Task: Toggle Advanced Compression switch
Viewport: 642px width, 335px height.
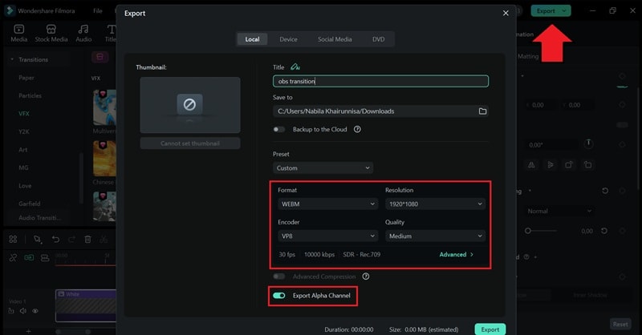Action: (278, 276)
